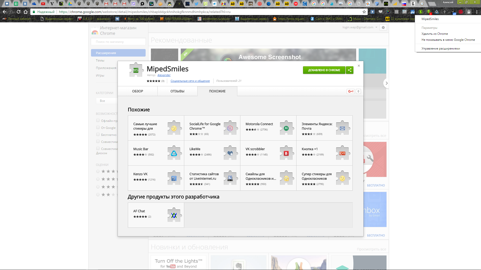Click the address bar URL
Viewport: 481px width, 270px height.
click(x=145, y=12)
